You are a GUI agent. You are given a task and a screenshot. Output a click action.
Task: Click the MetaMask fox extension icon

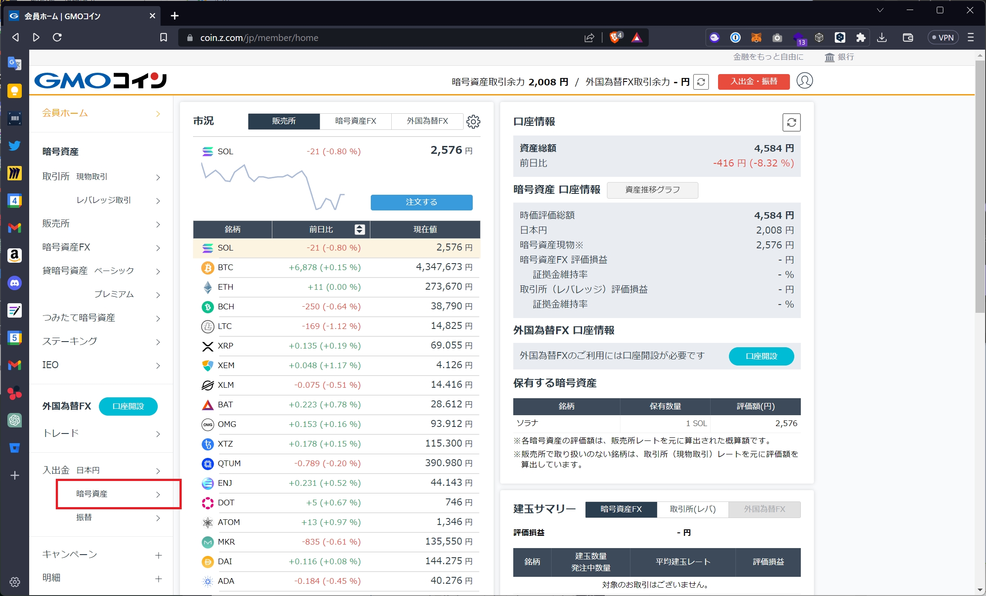(756, 37)
